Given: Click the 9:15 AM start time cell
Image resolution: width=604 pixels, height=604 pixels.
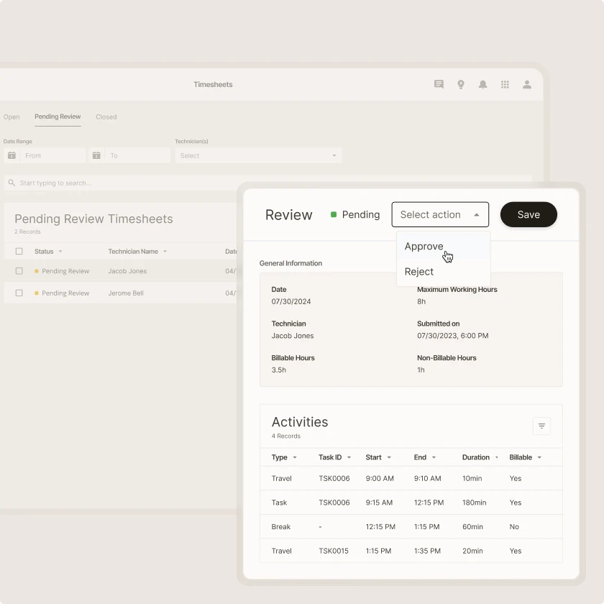Looking at the screenshot, I should [x=379, y=503].
